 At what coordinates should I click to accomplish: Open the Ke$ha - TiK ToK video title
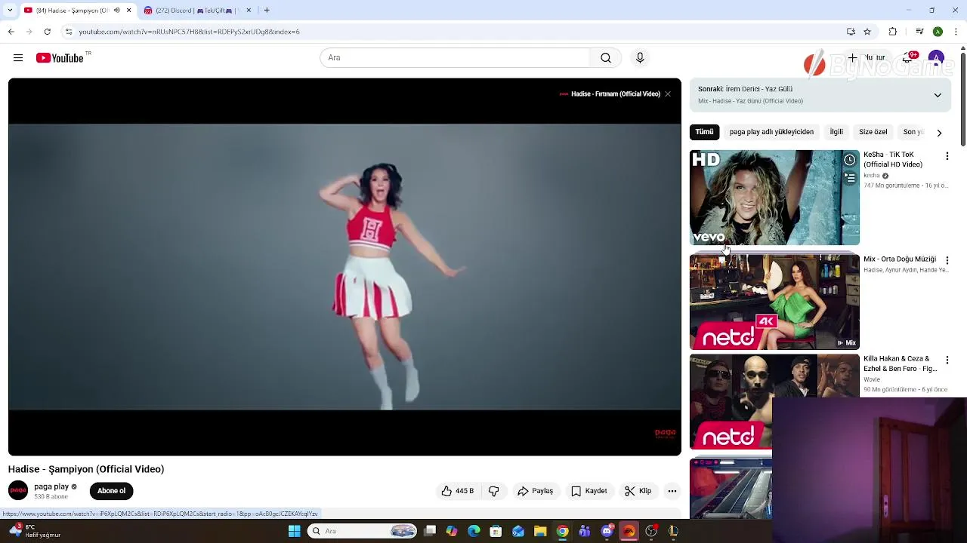click(893, 159)
